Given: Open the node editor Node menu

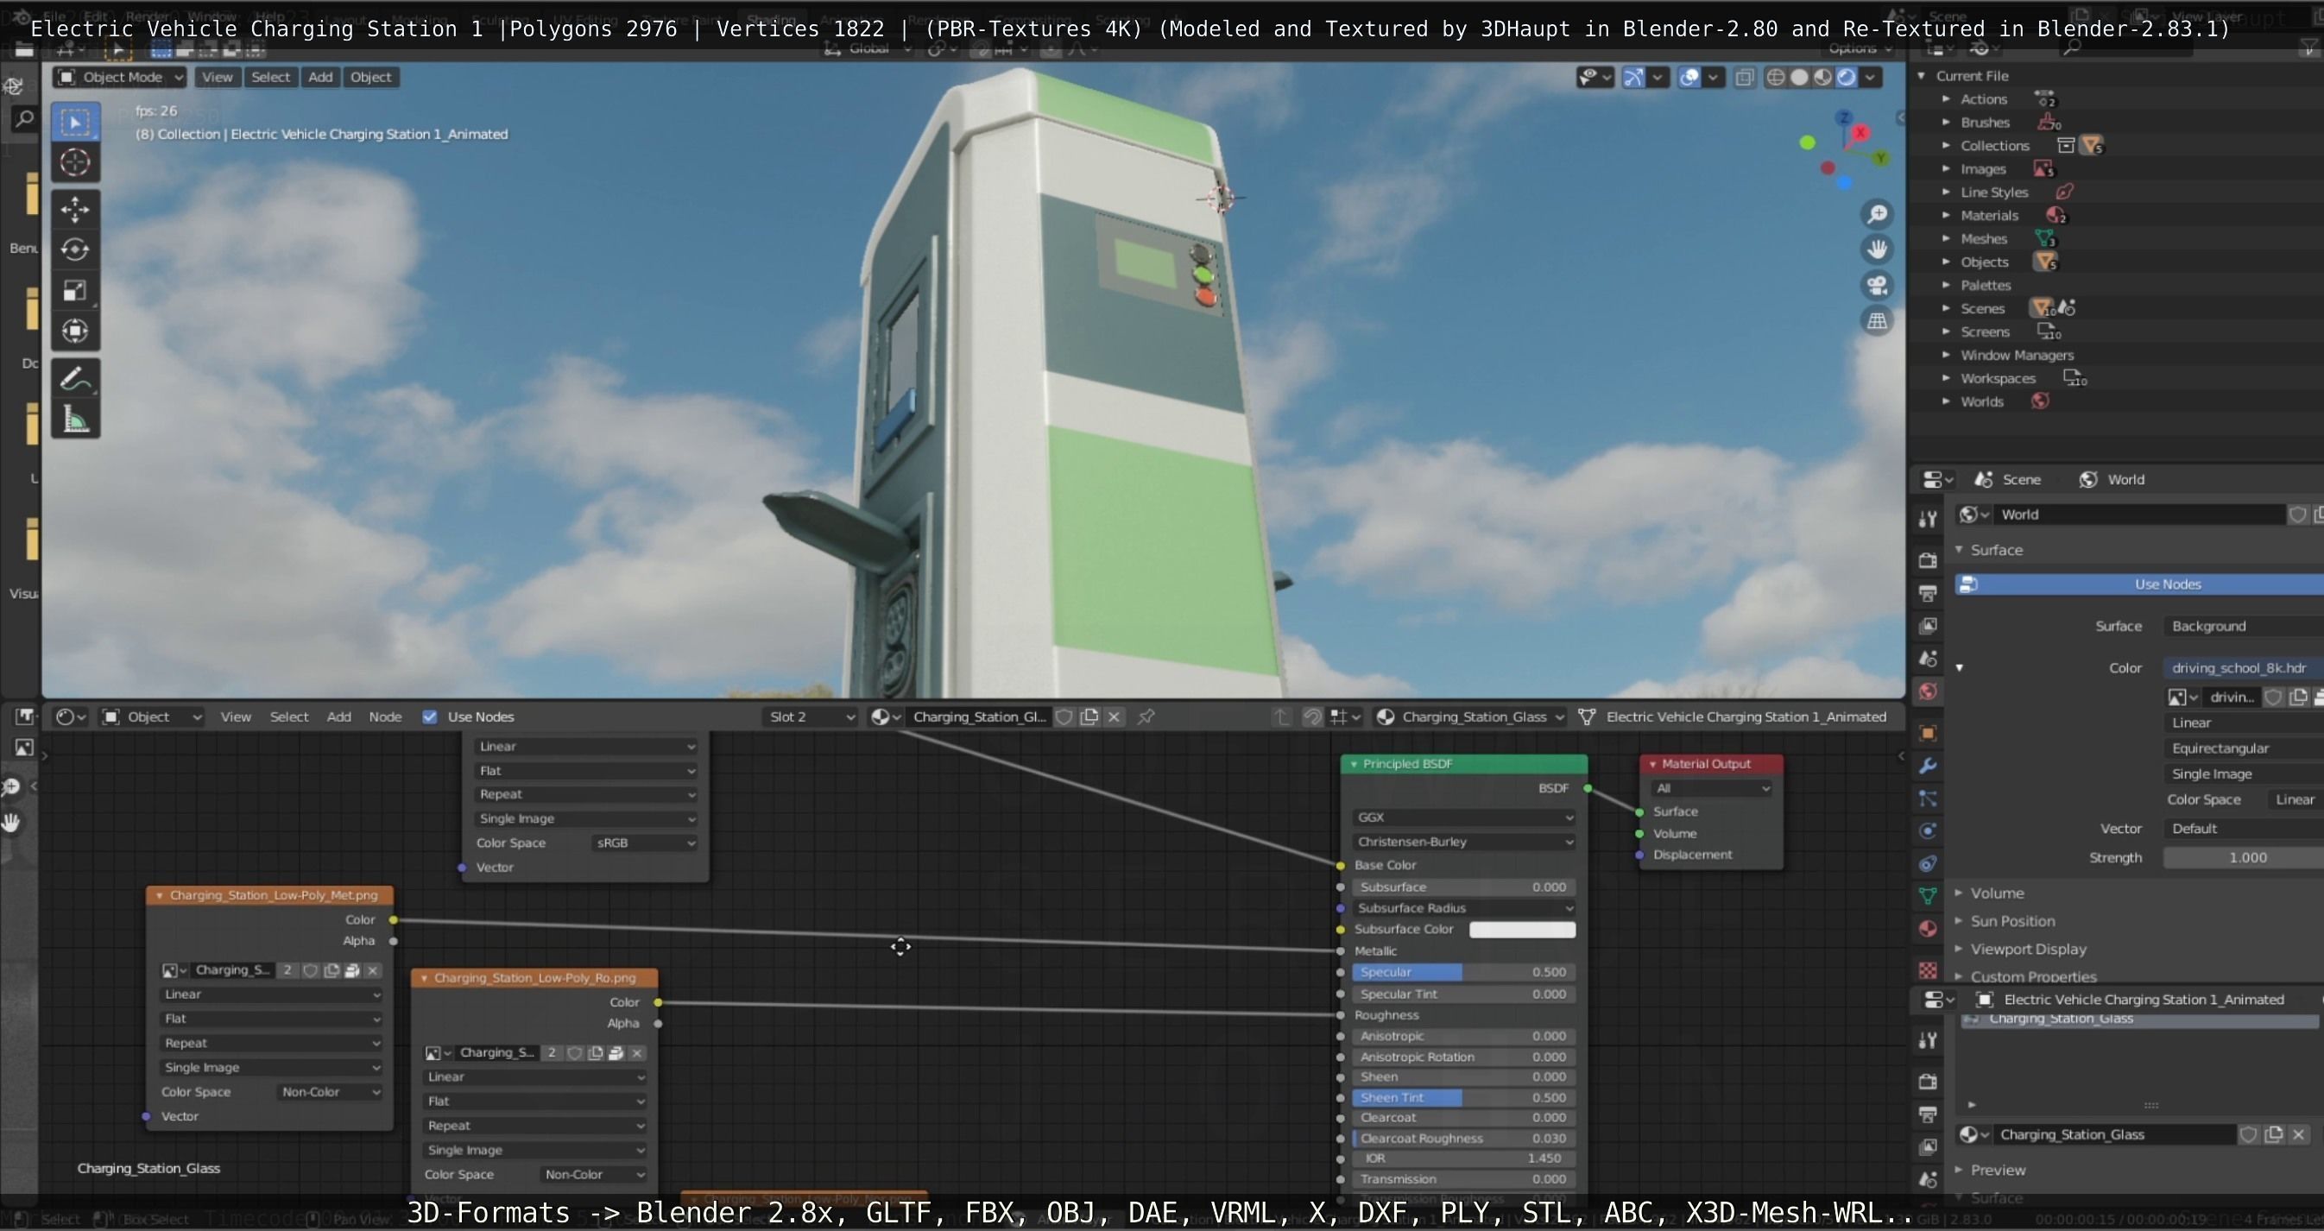Looking at the screenshot, I should (x=385, y=717).
